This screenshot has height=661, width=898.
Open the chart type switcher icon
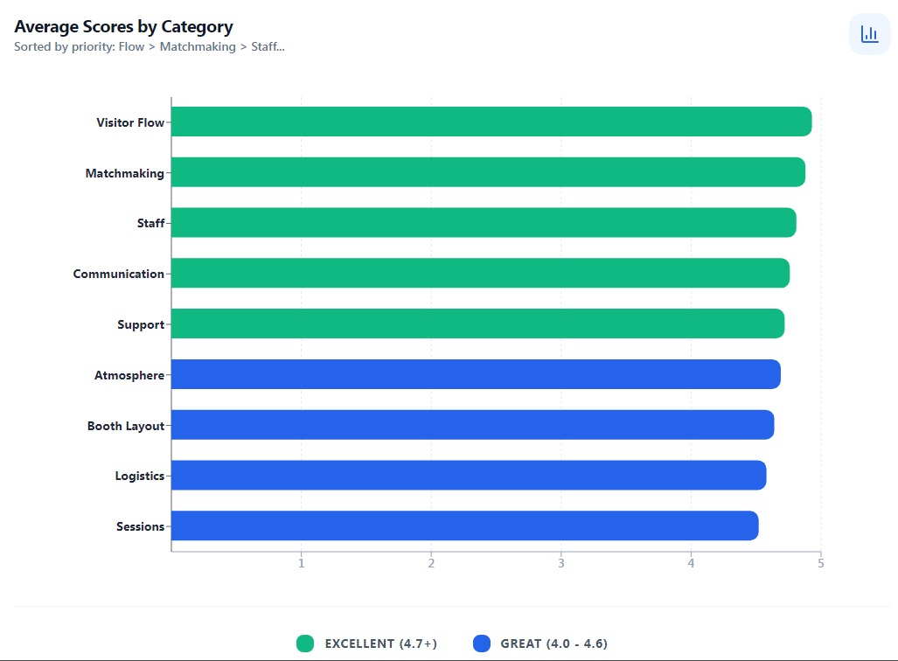click(x=869, y=33)
